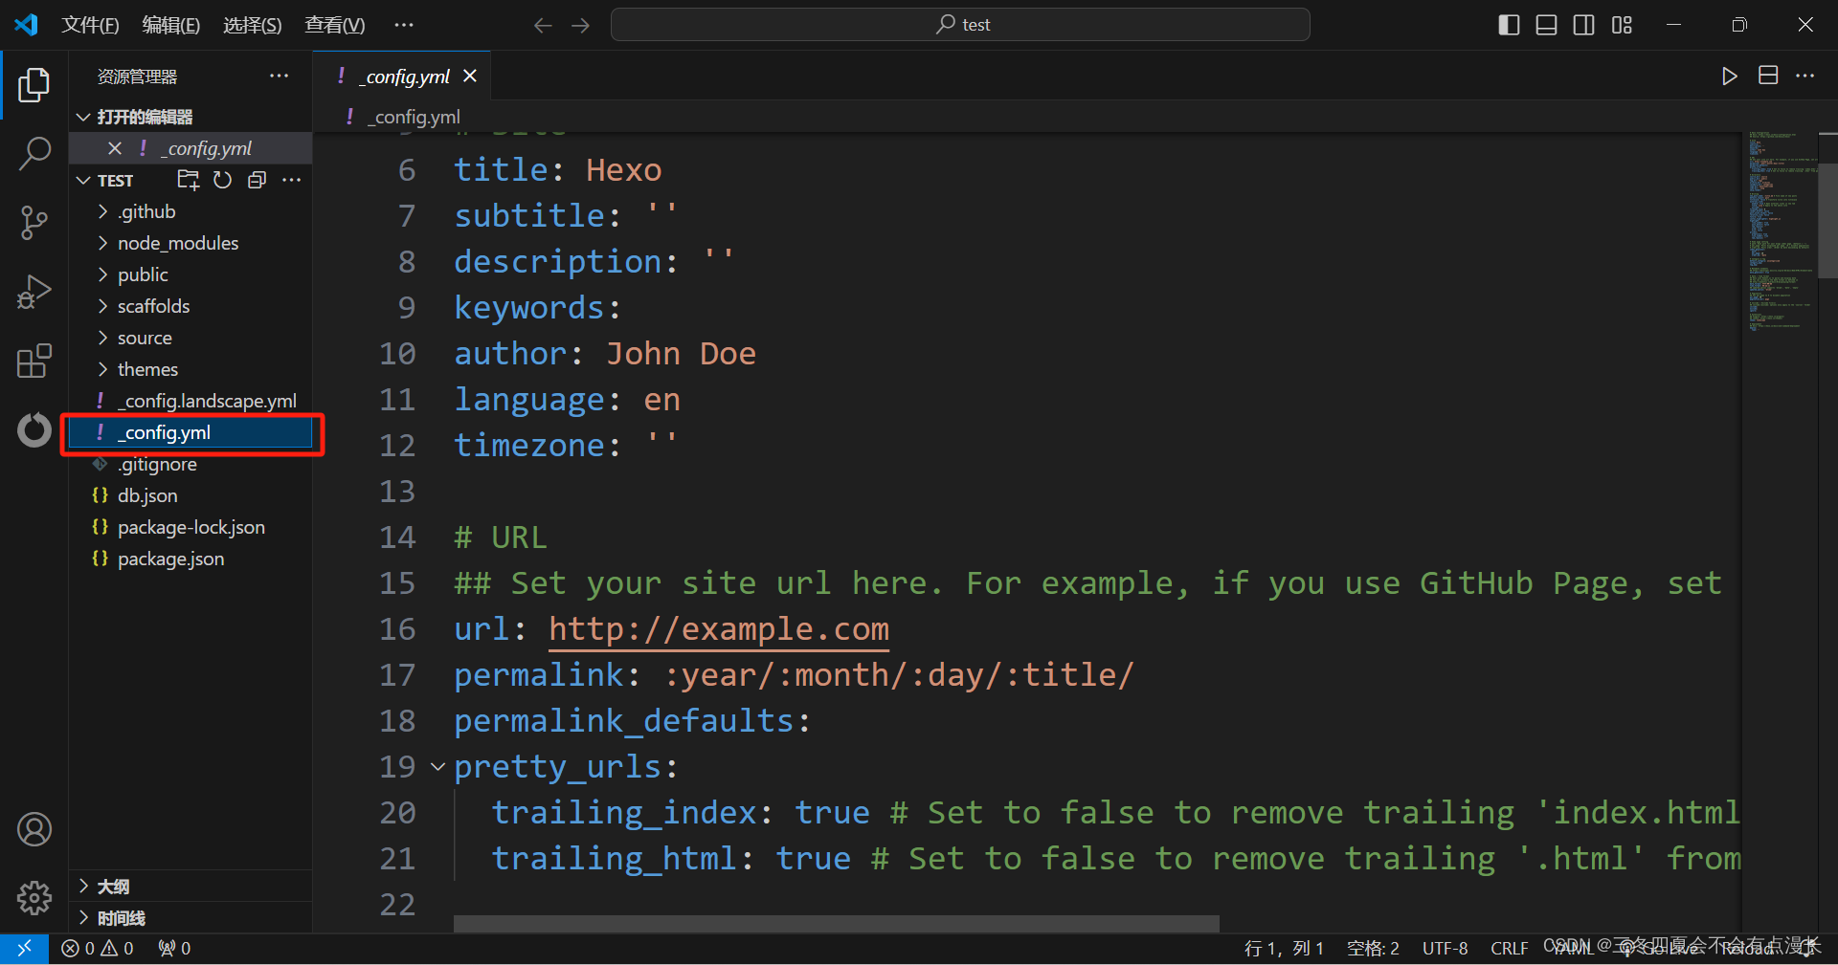Open the Run and Debug view
Screen dimensions: 1838x965
(x=34, y=292)
